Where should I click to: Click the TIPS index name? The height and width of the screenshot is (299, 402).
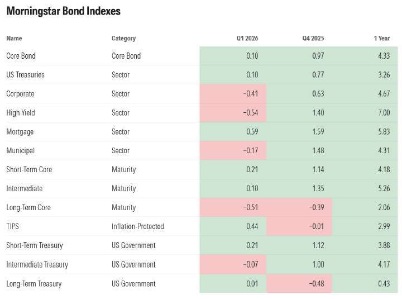coord(13,226)
